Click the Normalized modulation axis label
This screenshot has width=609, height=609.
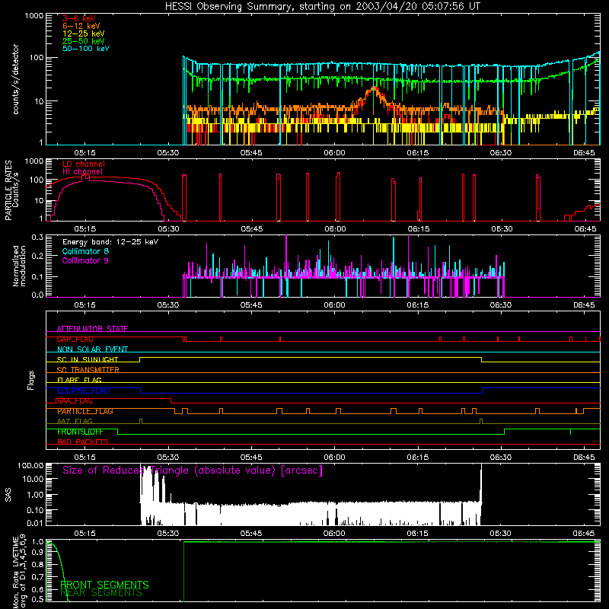(x=19, y=266)
